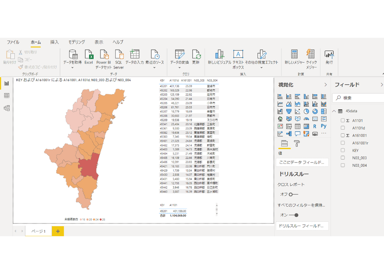Image resolution: width=384 pixels, height=274 pixels.
Task: Toggle the Cross Report (クロス レポート) switch
Action: pyautogui.click(x=293, y=194)
